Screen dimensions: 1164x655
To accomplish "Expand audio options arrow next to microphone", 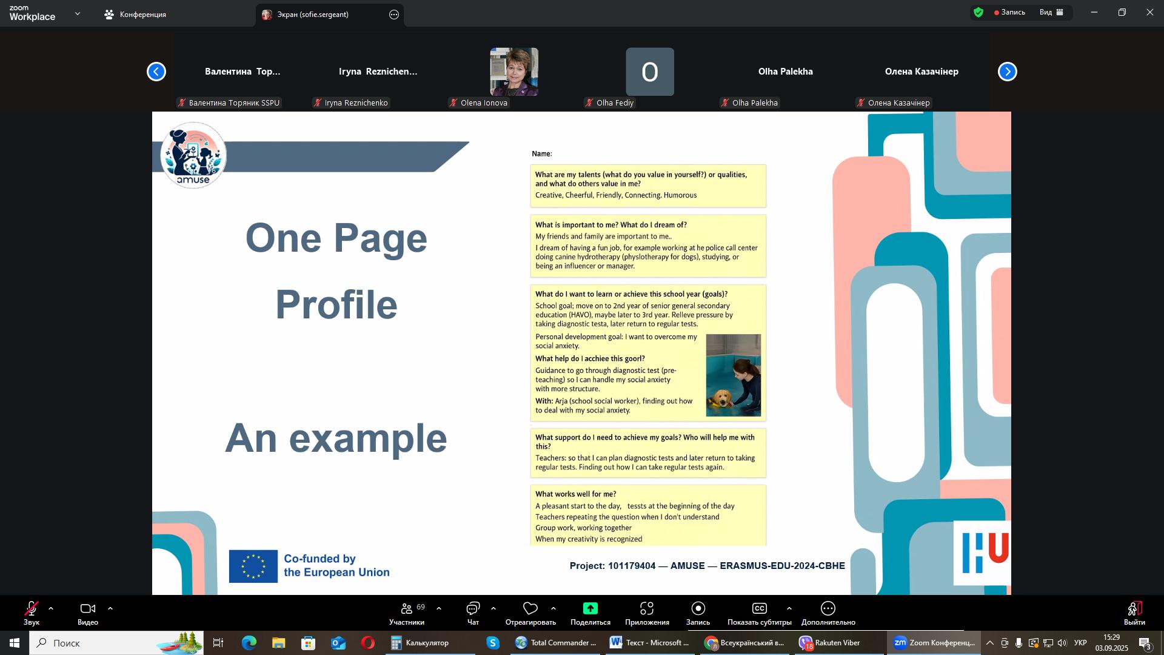I will coord(51,608).
